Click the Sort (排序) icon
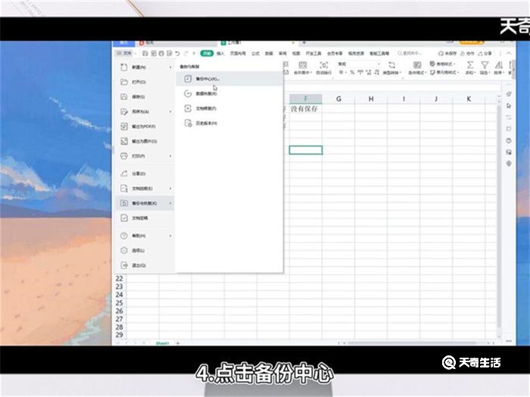Viewport: 530px width, 397px height. coord(499,64)
